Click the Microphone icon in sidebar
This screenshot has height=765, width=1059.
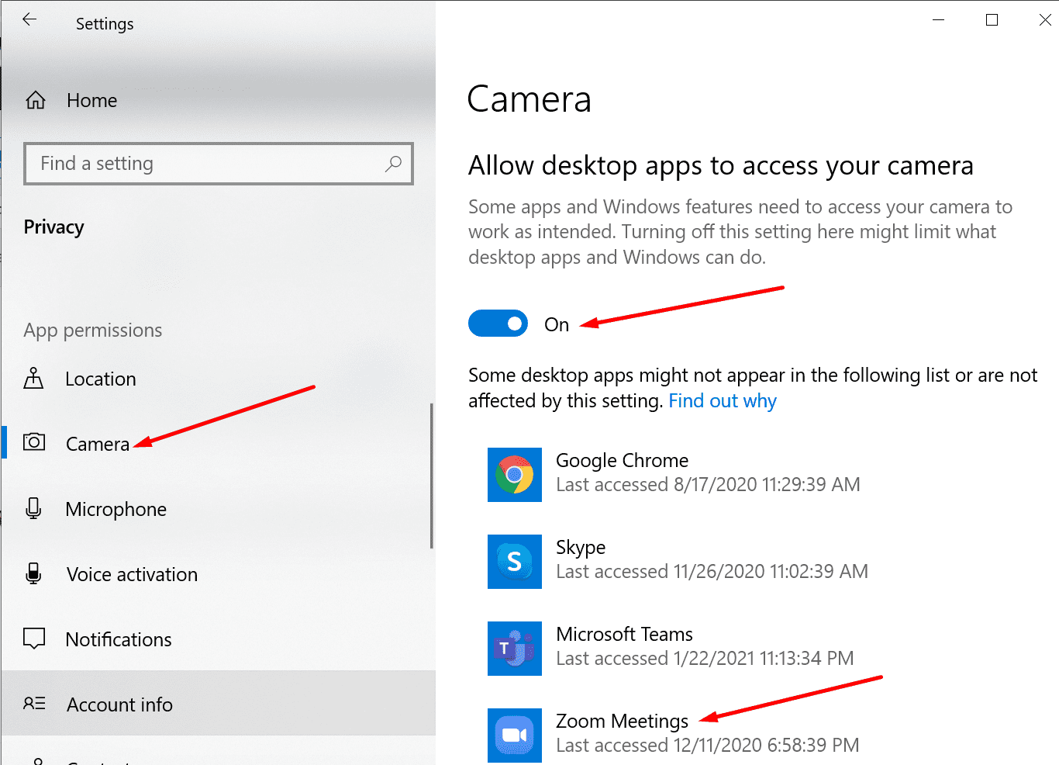33,508
